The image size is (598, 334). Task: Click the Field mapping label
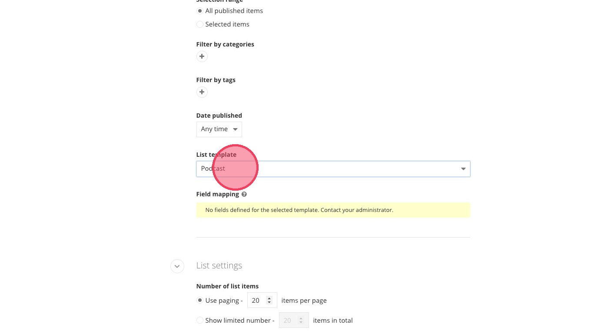218,194
